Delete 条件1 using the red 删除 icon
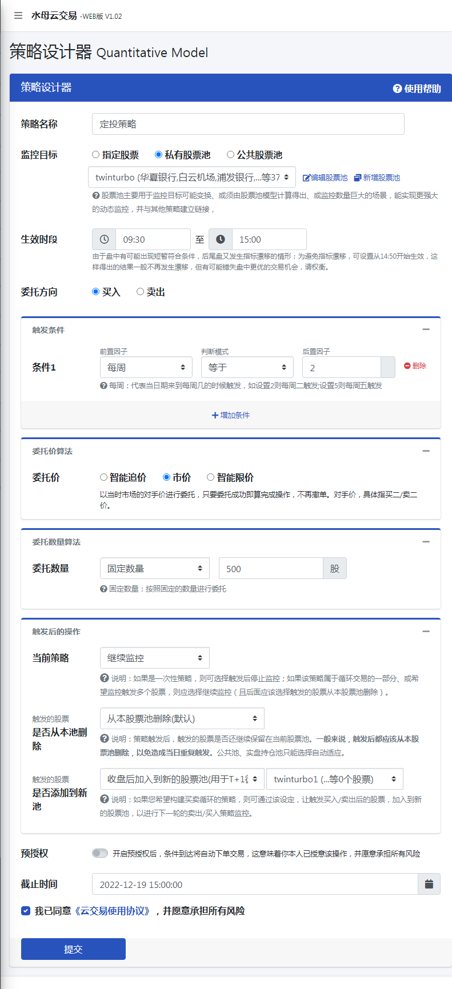Viewport: 452px width, 989px height. 407,365
